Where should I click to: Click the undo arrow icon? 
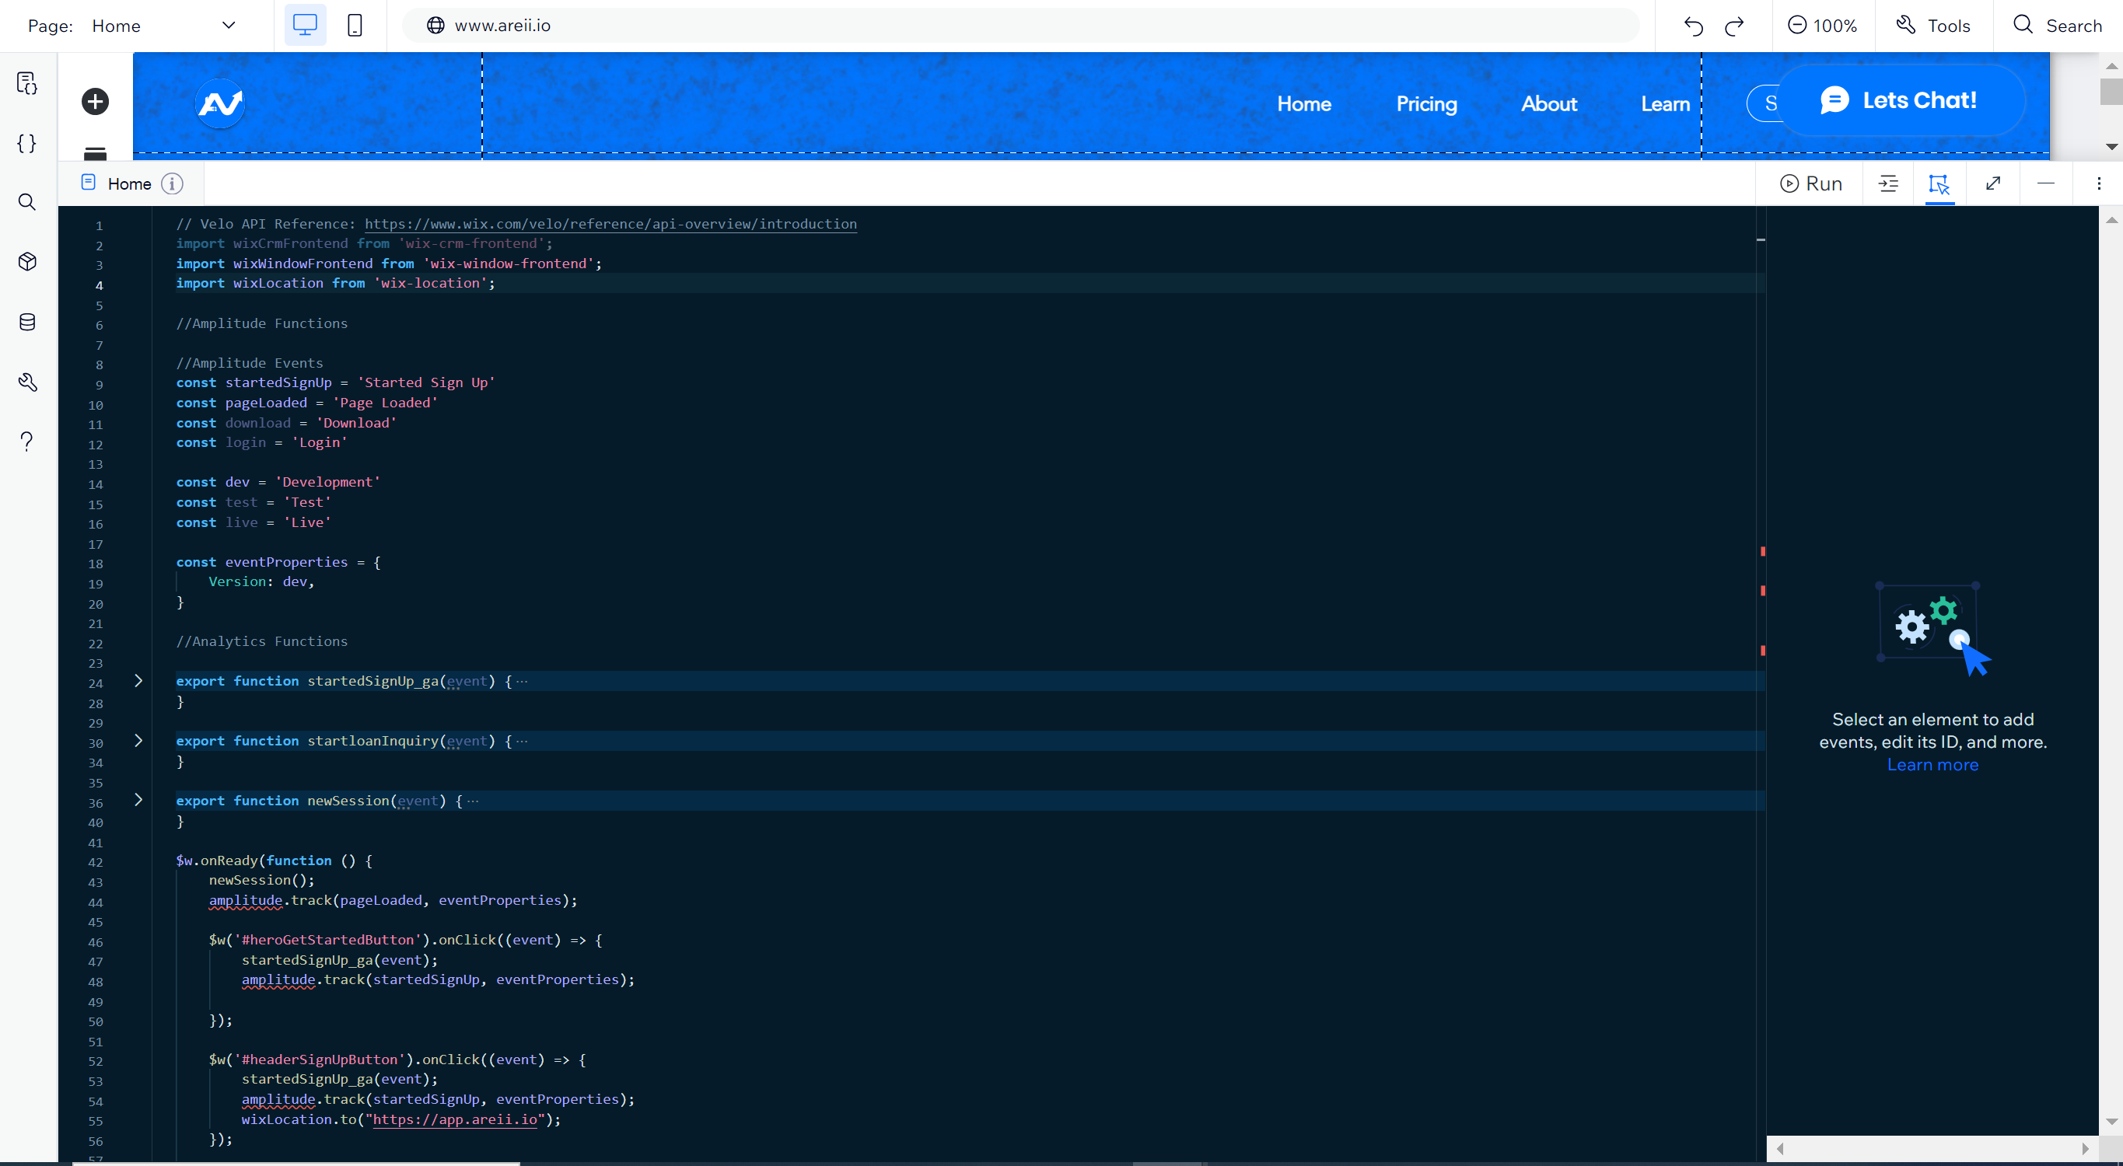[x=1693, y=26]
